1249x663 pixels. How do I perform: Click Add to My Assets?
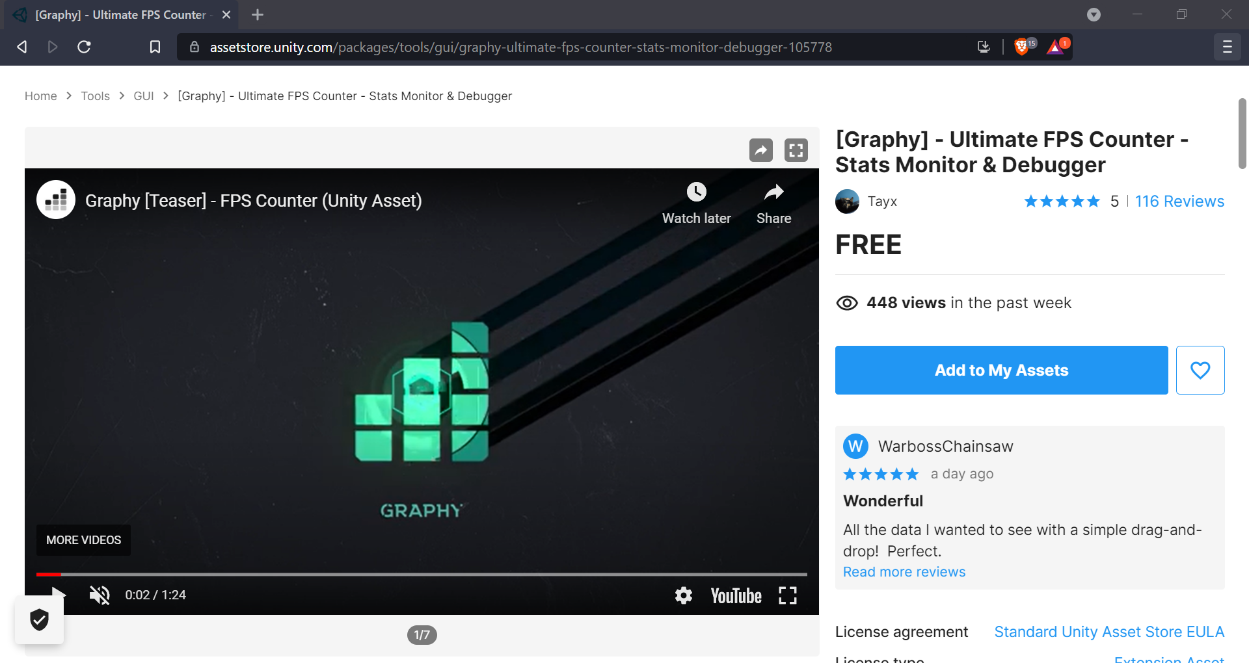pyautogui.click(x=1002, y=370)
